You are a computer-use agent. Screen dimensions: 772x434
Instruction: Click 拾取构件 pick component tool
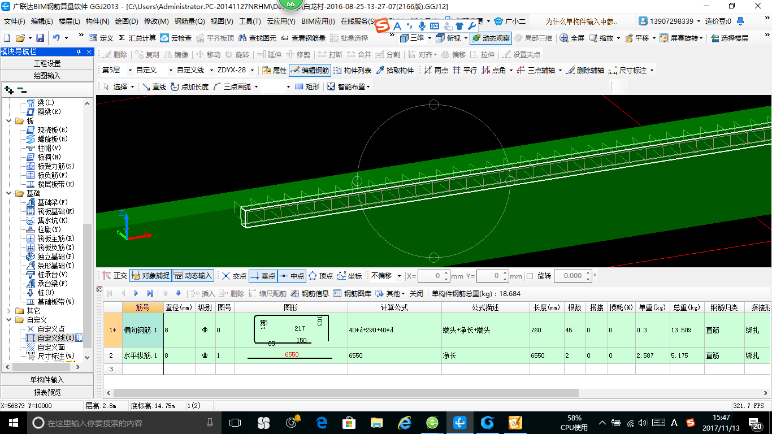pyautogui.click(x=395, y=70)
